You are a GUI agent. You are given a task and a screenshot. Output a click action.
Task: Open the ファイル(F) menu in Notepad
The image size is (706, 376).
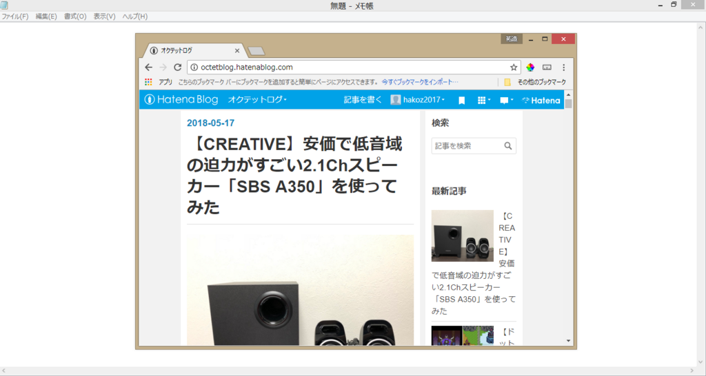tap(15, 17)
